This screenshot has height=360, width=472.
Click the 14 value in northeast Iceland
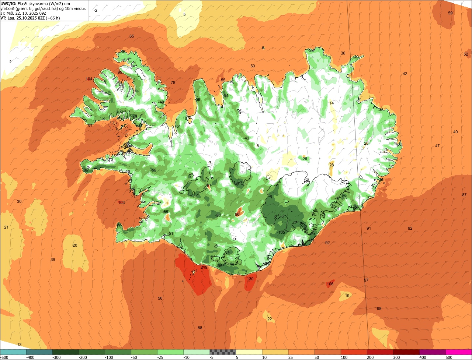[332, 103]
